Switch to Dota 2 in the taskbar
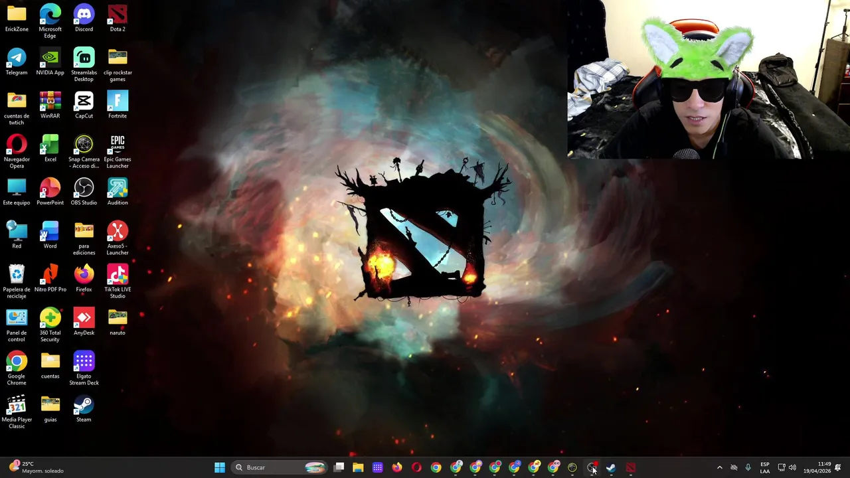 pyautogui.click(x=630, y=467)
